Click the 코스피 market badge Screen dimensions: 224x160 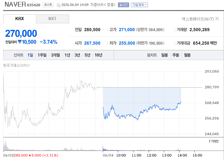[48, 5]
